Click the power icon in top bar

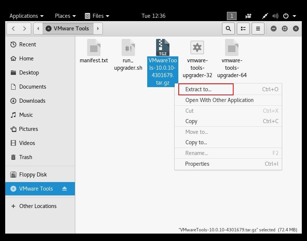pyautogui.click(x=286, y=16)
